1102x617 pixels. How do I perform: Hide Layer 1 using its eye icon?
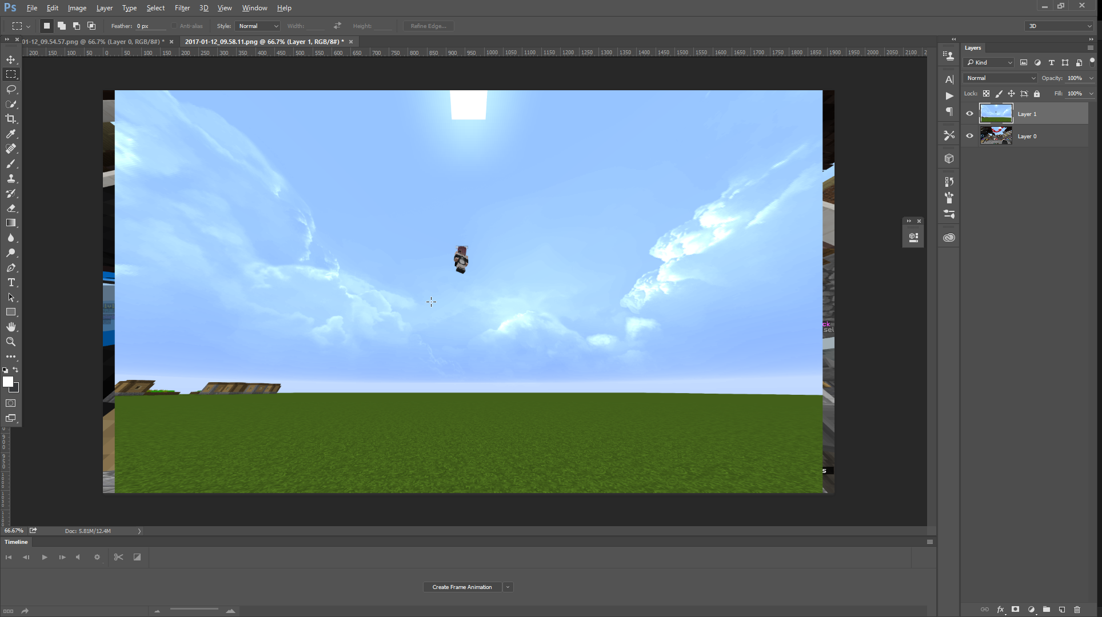click(969, 114)
